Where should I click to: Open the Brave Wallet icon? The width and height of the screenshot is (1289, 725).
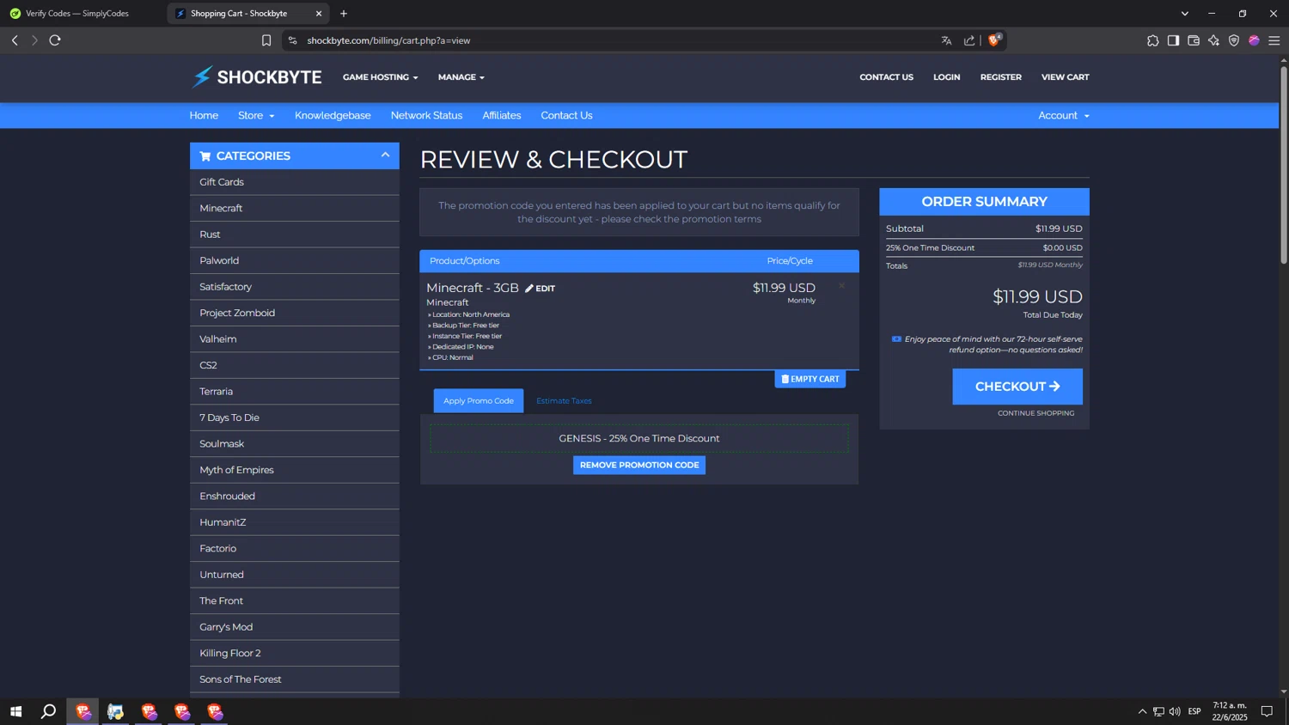point(1194,40)
